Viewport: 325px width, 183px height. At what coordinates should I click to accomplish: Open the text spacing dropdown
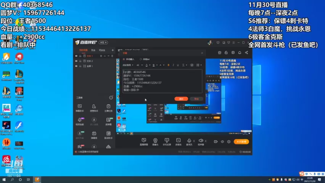[x=184, y=65]
